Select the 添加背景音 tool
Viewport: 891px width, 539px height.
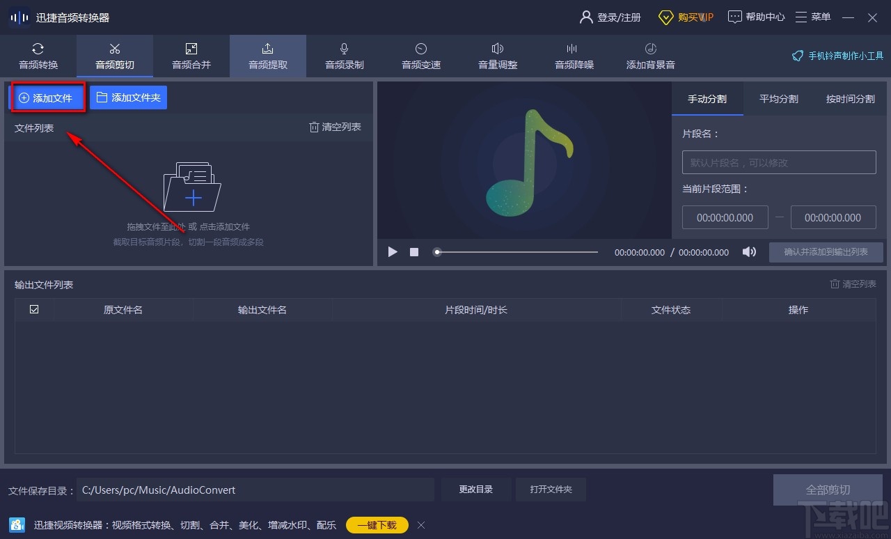click(649, 56)
